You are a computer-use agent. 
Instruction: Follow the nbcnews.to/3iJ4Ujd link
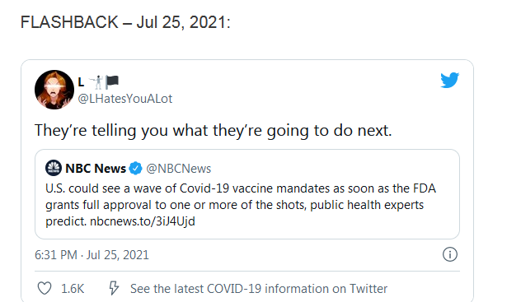tap(143, 221)
